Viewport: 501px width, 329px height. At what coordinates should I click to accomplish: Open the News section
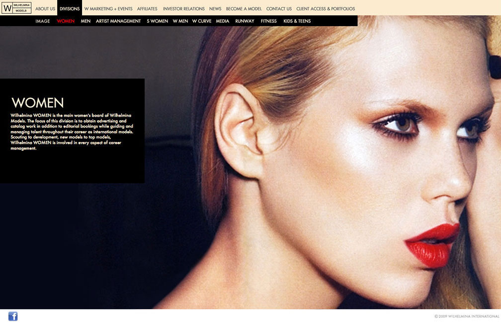click(215, 8)
